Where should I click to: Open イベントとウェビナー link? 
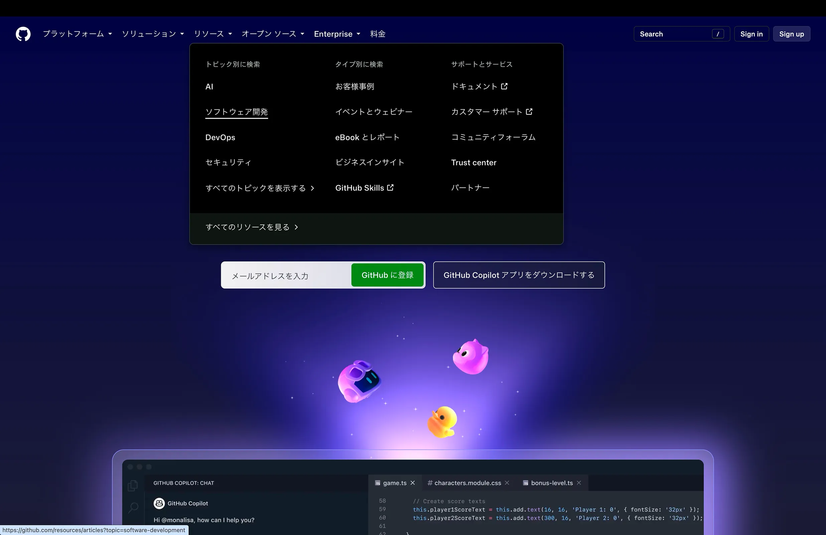click(374, 112)
